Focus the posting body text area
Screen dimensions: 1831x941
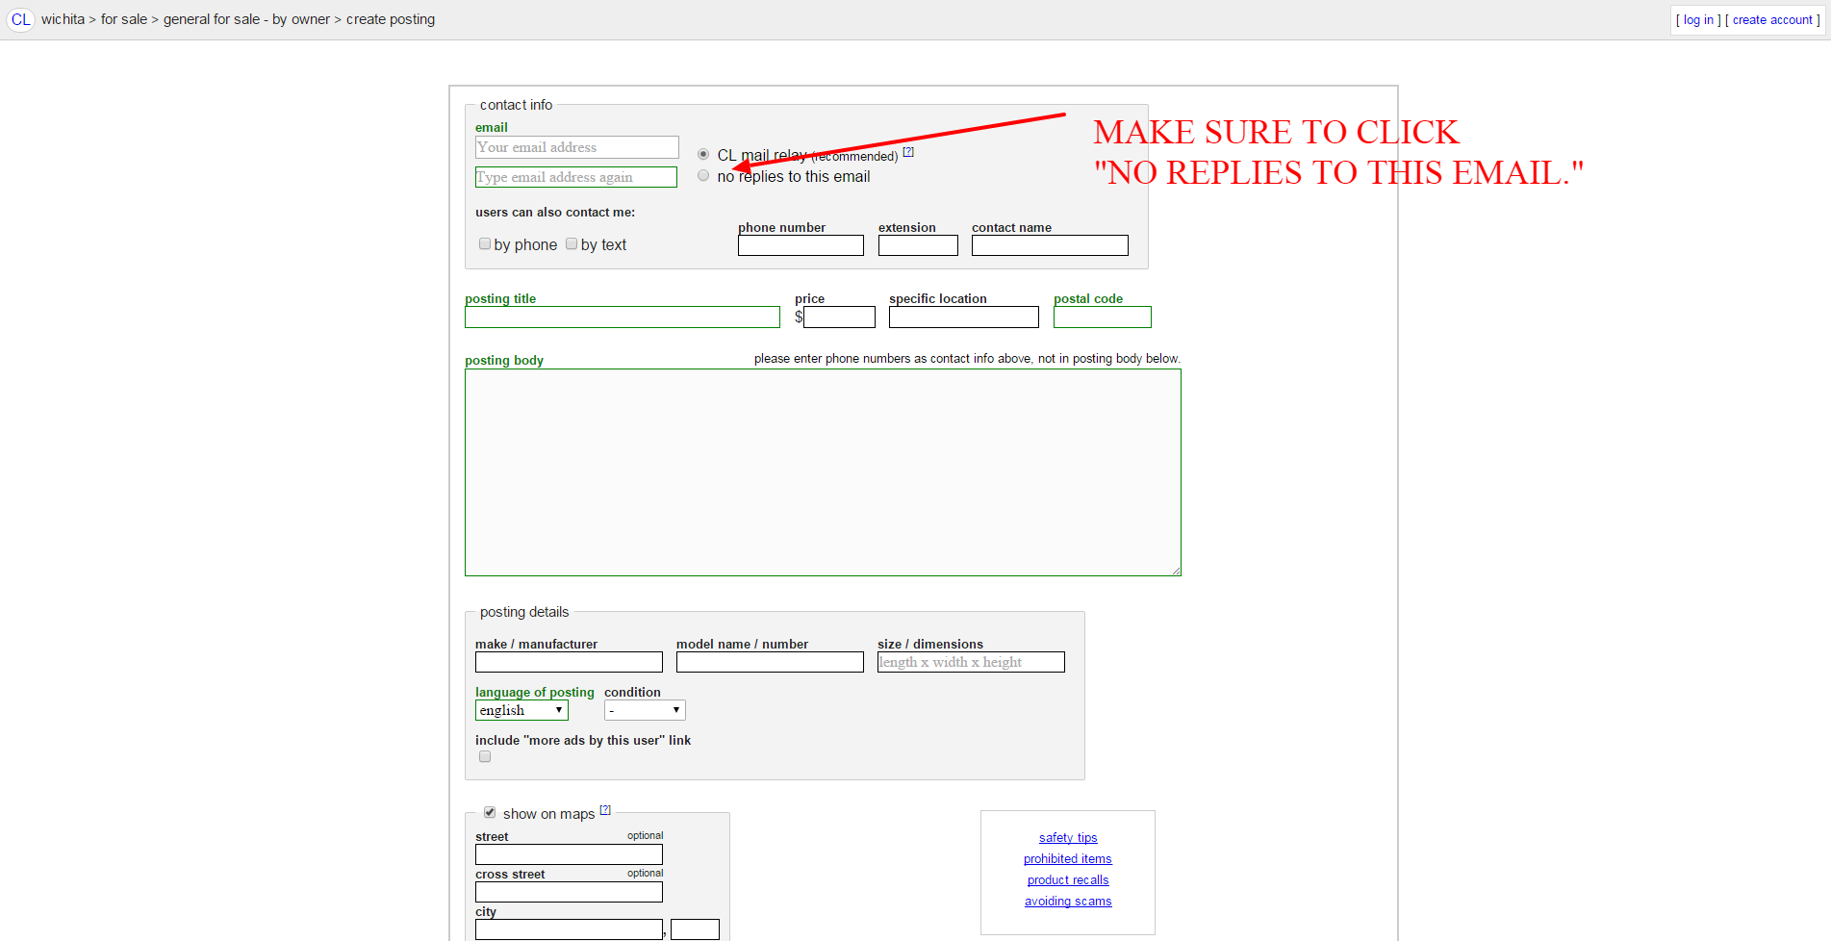click(x=823, y=472)
